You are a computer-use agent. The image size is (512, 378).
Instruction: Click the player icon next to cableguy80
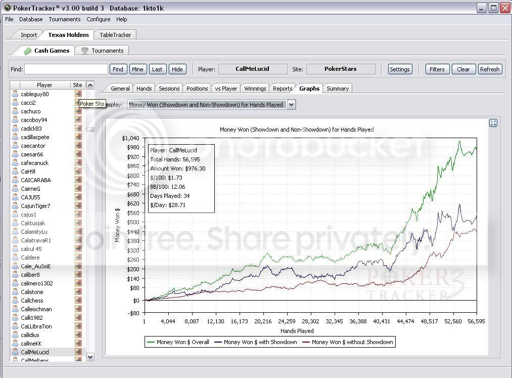point(15,94)
